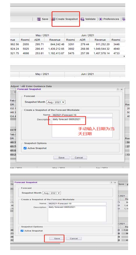136x255 pixels.
Task: Click help icon in dialog with Chinese note
Action: pos(118,89)
